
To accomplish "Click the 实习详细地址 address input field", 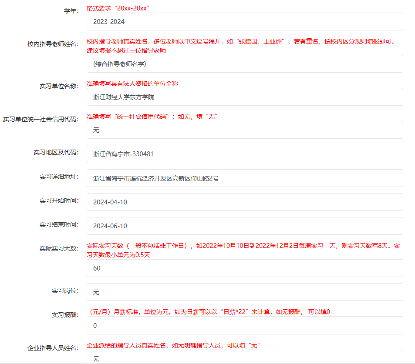I will point(245,178).
